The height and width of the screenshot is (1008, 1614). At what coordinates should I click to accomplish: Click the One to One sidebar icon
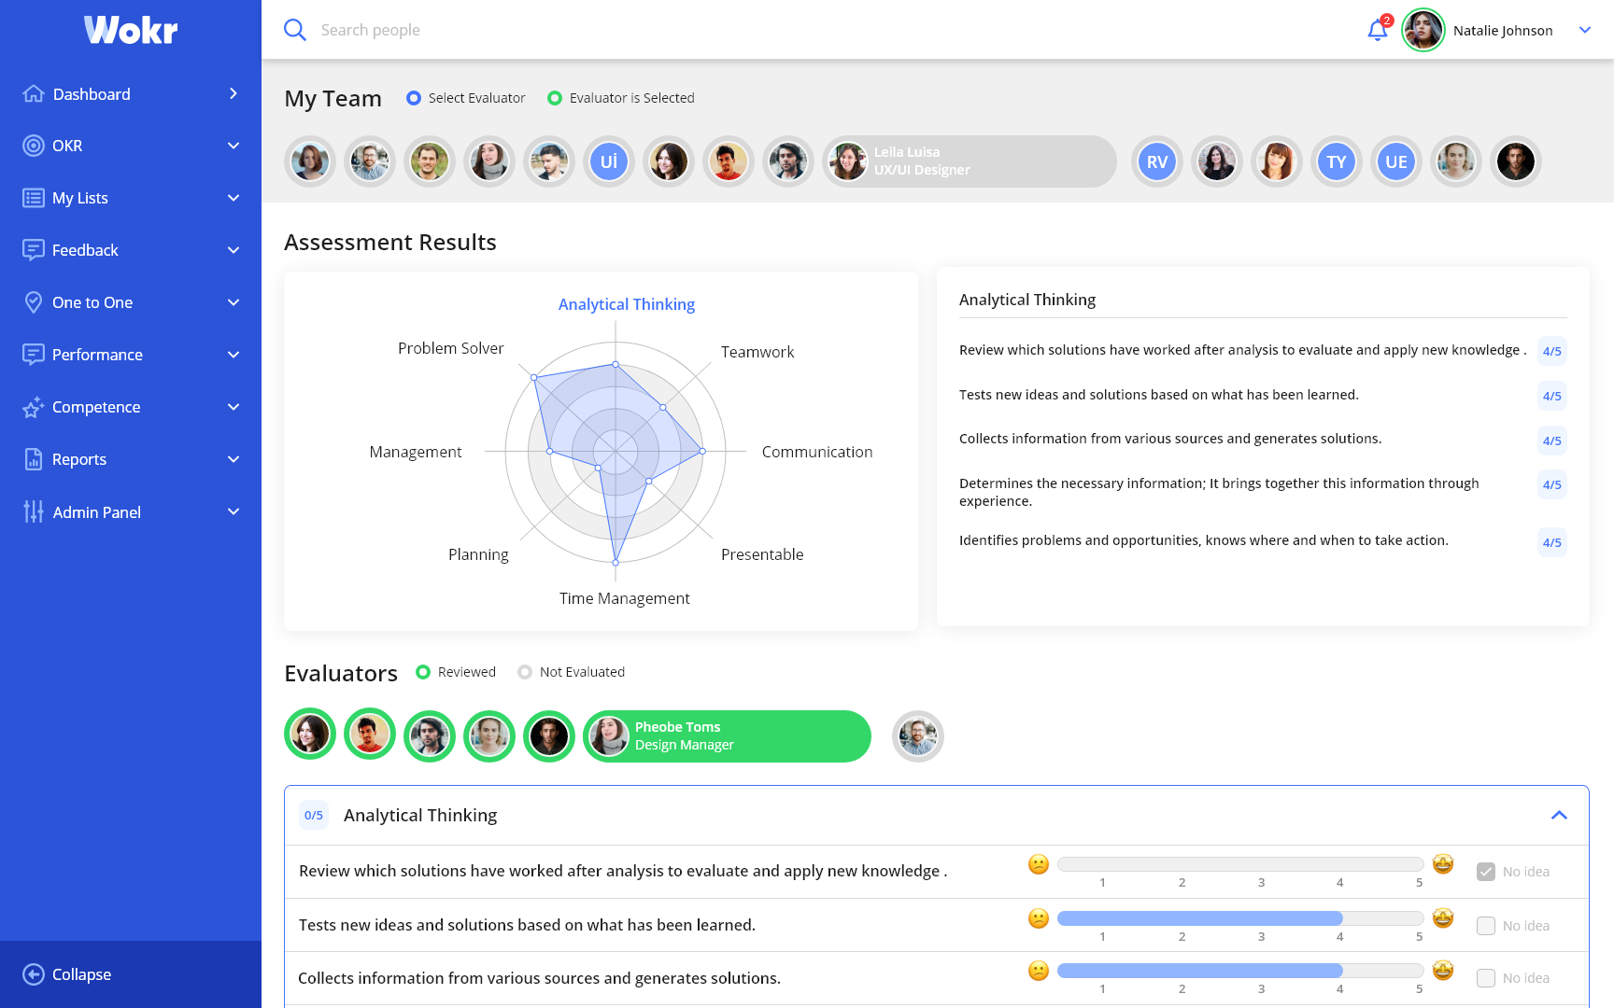(34, 301)
